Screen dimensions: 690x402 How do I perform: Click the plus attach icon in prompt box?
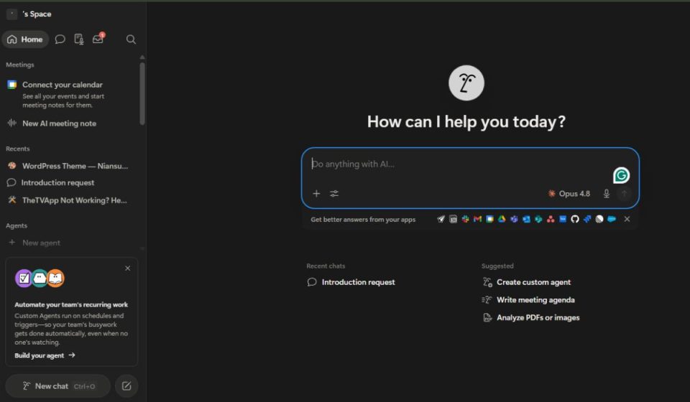(316, 193)
